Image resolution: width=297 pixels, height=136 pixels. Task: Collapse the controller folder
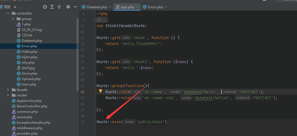click(8, 13)
